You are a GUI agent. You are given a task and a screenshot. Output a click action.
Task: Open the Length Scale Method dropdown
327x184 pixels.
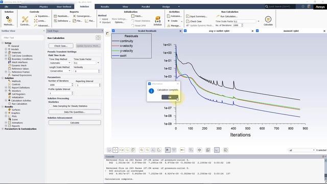point(60,71)
